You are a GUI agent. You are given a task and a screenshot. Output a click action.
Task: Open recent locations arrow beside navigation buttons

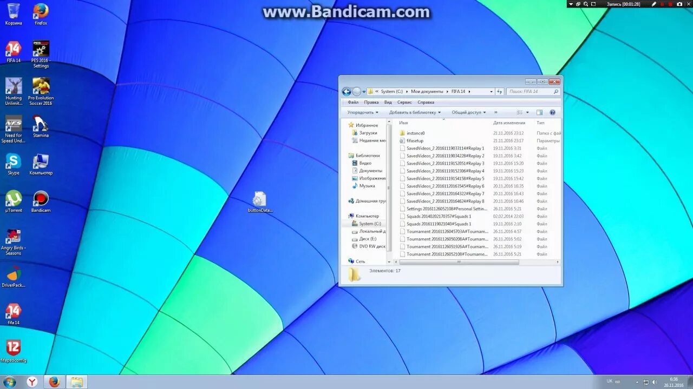364,91
